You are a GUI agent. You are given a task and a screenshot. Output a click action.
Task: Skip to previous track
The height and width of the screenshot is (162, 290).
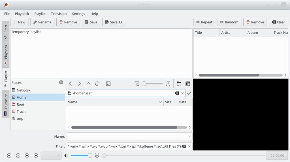coord(9,155)
